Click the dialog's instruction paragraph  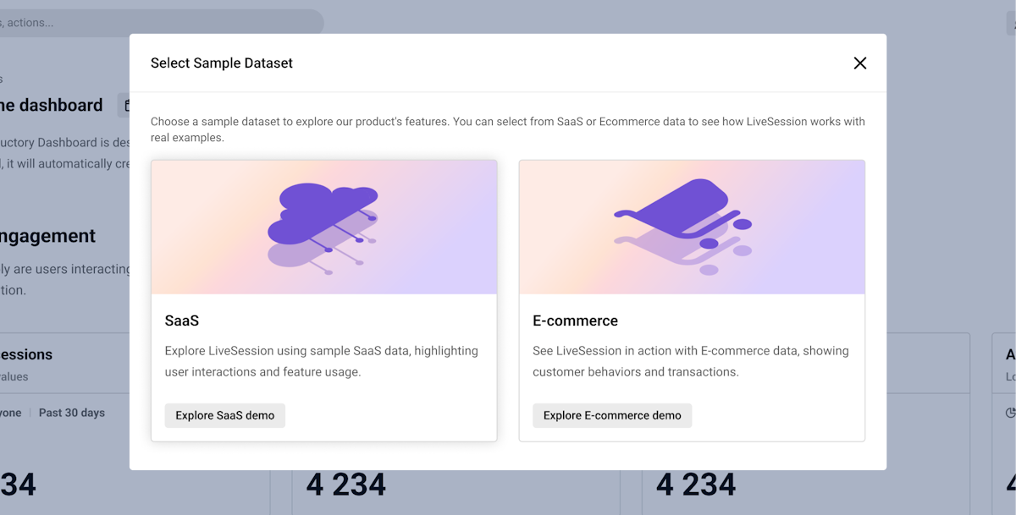pos(507,129)
